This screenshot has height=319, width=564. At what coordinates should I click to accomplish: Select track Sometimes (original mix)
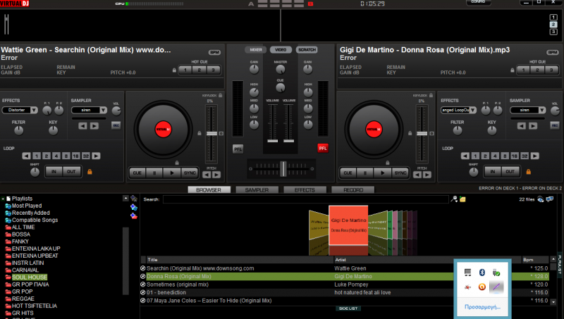click(178, 284)
